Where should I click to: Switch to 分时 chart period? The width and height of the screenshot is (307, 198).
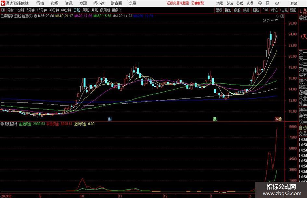tap(11, 10)
